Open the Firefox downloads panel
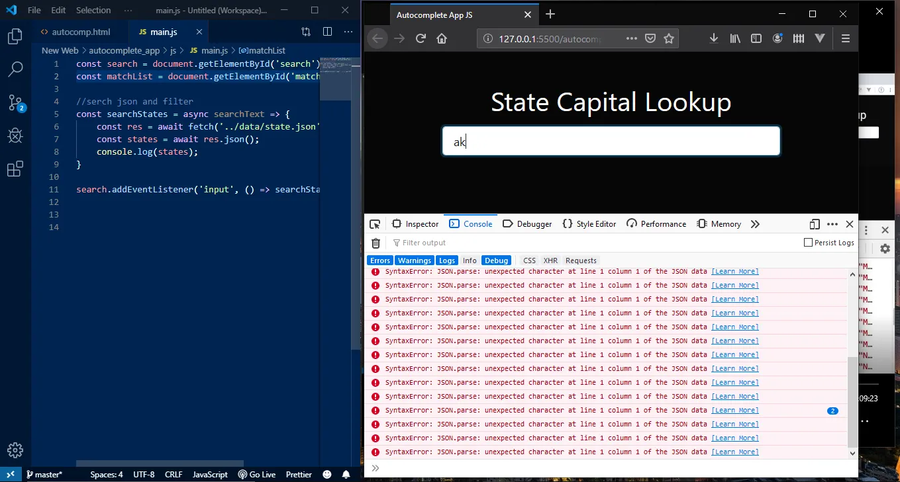 (x=714, y=38)
